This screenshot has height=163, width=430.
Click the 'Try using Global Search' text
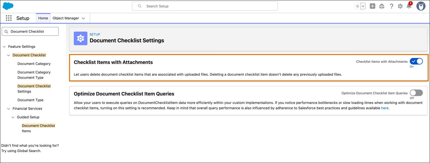click(x=21, y=151)
